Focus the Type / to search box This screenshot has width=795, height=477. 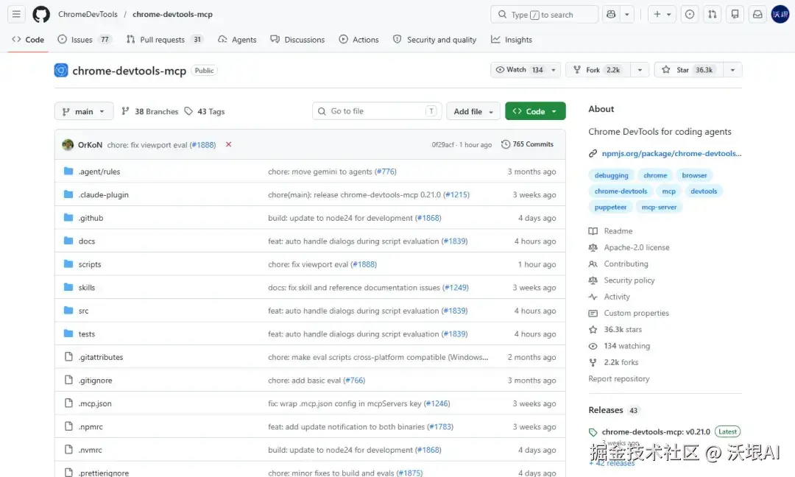point(544,14)
